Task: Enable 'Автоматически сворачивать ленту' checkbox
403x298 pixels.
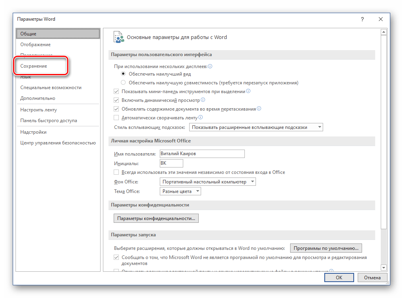Action: (116, 118)
